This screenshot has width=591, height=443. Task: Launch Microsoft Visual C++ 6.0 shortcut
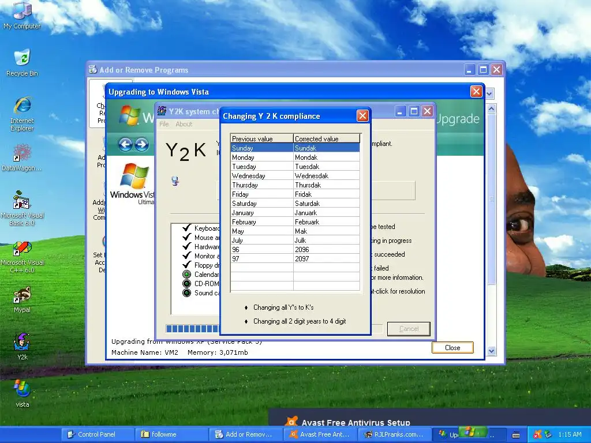pos(22,257)
